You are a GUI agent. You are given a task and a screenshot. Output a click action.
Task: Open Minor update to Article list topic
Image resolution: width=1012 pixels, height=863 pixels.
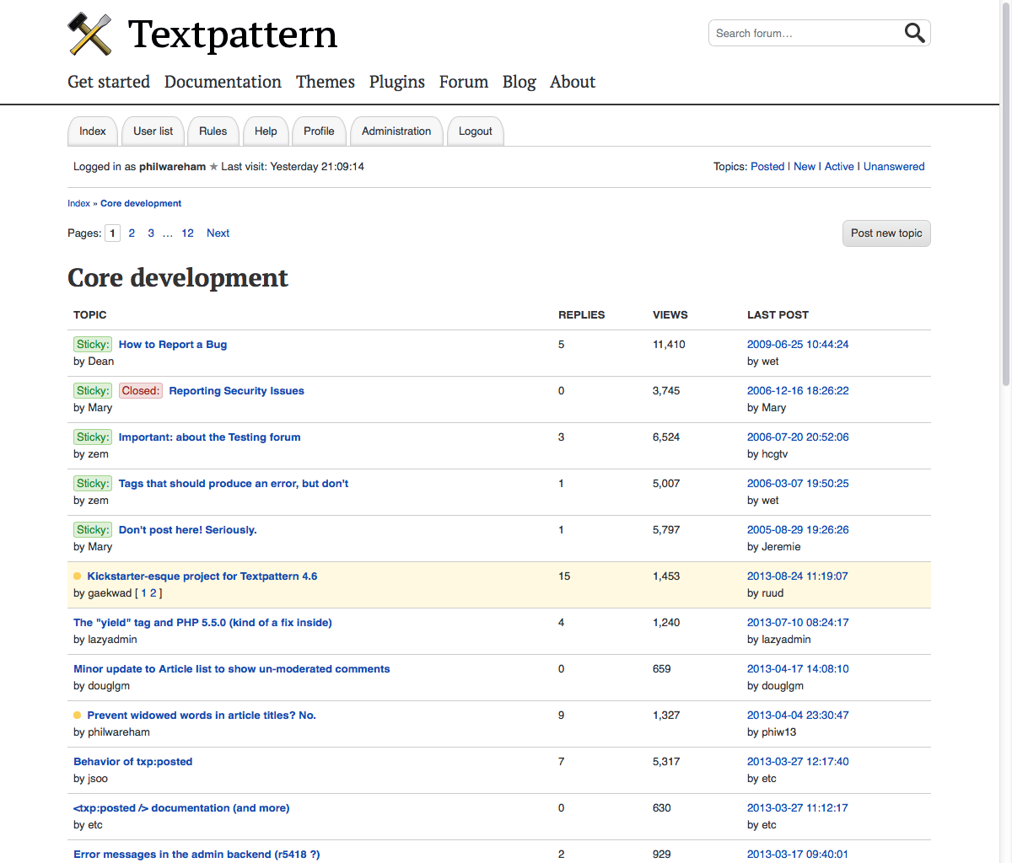click(x=232, y=669)
